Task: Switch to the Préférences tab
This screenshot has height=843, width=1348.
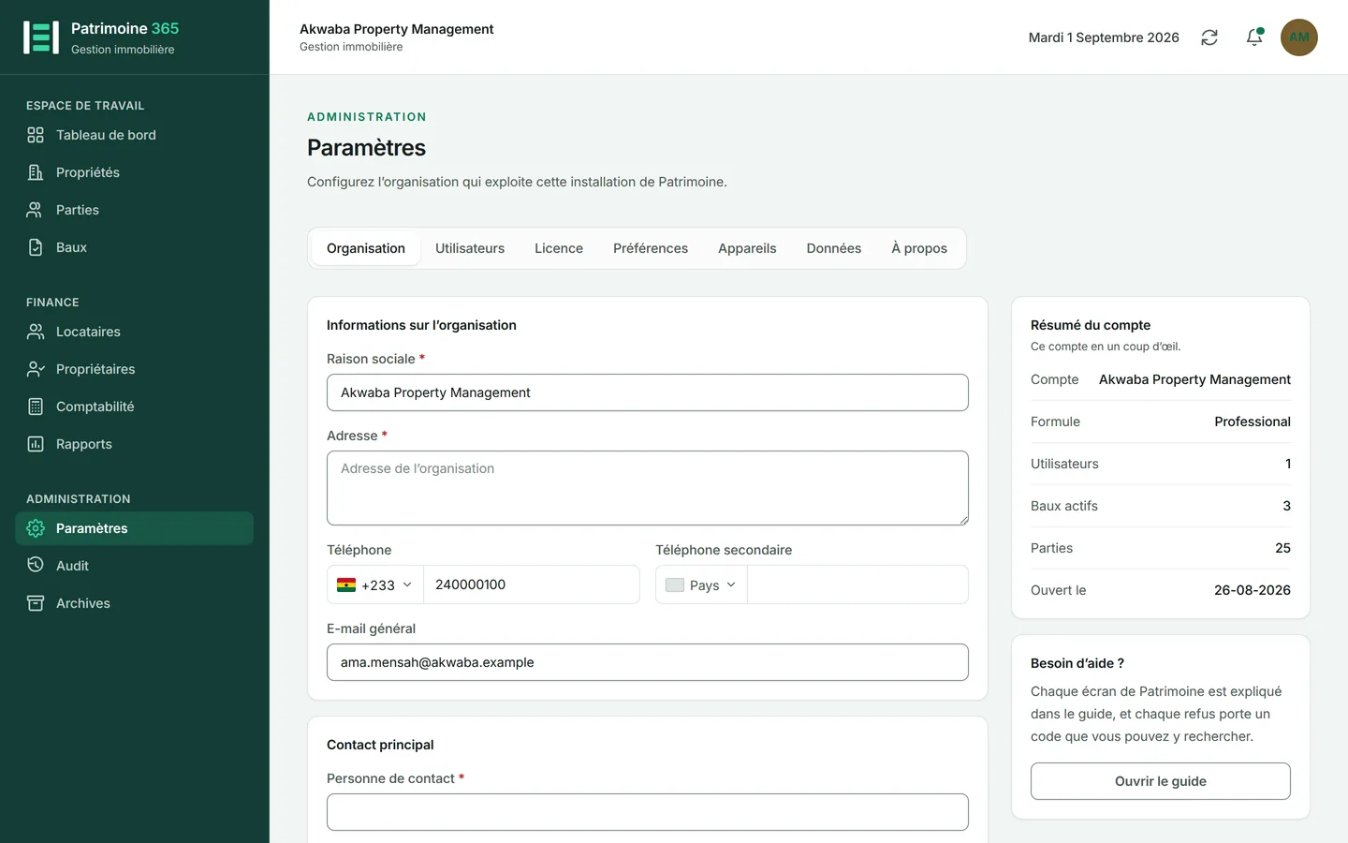Action: tap(651, 248)
